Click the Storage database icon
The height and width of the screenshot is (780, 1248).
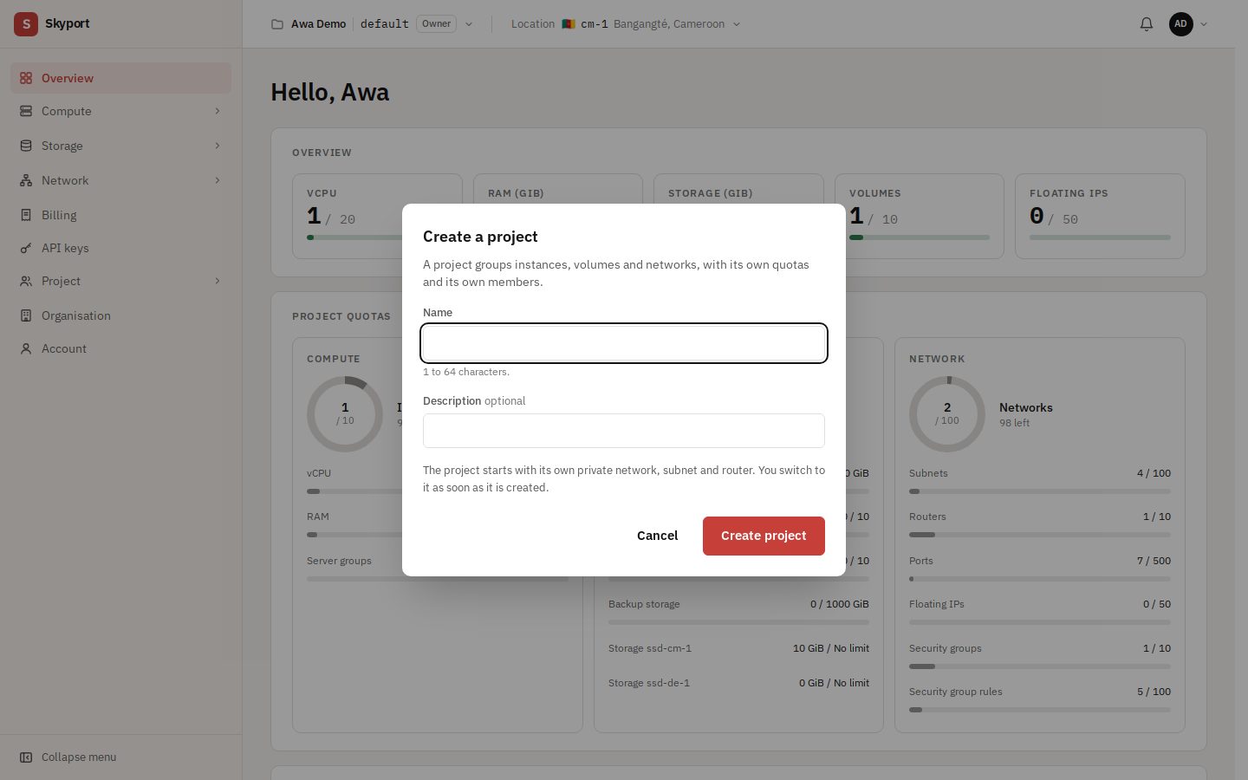[x=26, y=146]
